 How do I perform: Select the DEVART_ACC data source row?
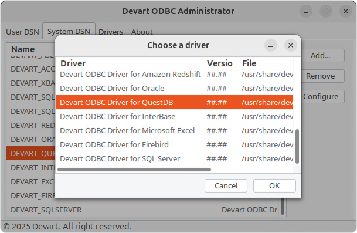pos(31,69)
